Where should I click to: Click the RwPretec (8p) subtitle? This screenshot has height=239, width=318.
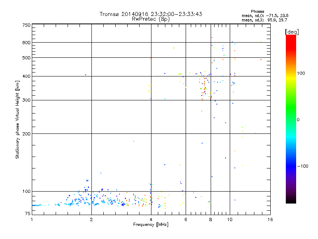[151, 19]
